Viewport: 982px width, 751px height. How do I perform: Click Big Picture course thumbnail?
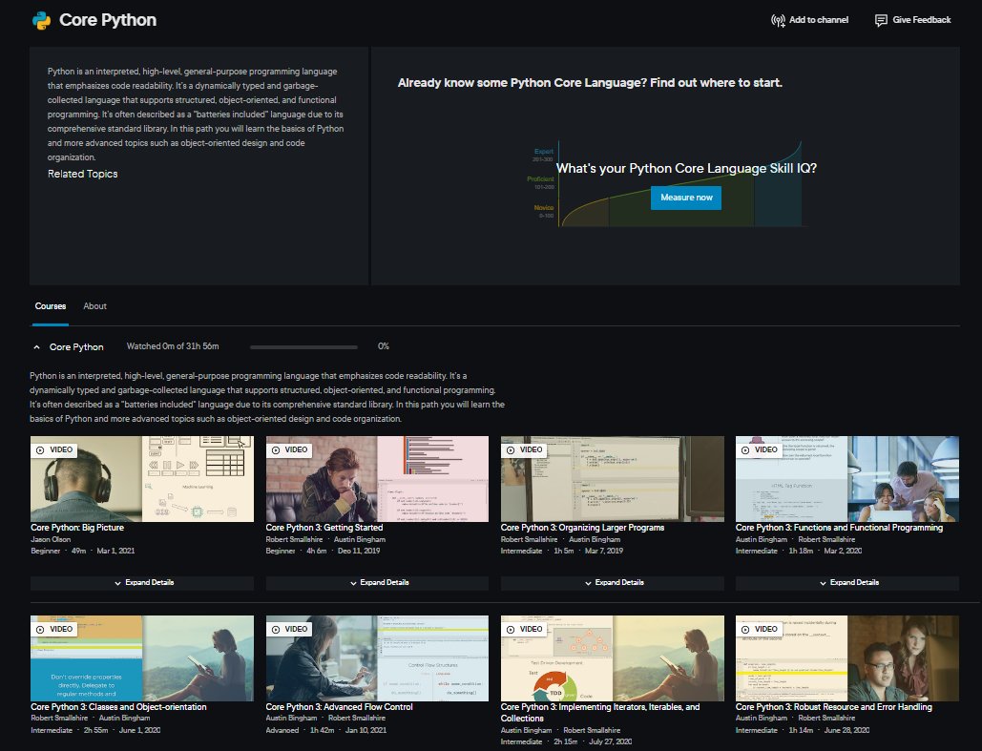click(142, 478)
